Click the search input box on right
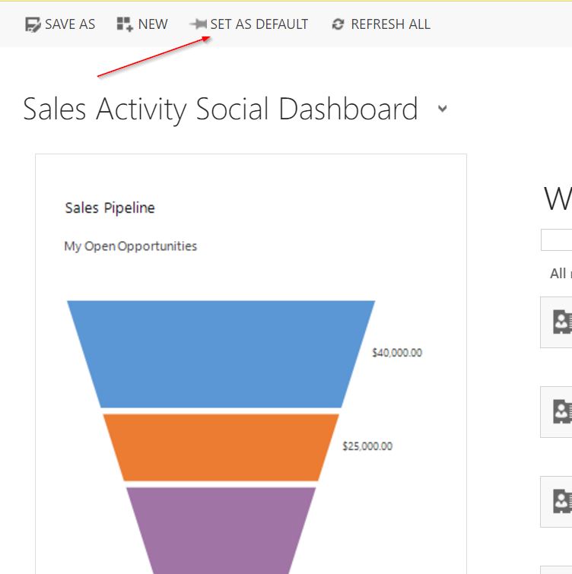The image size is (572, 574). (557, 240)
